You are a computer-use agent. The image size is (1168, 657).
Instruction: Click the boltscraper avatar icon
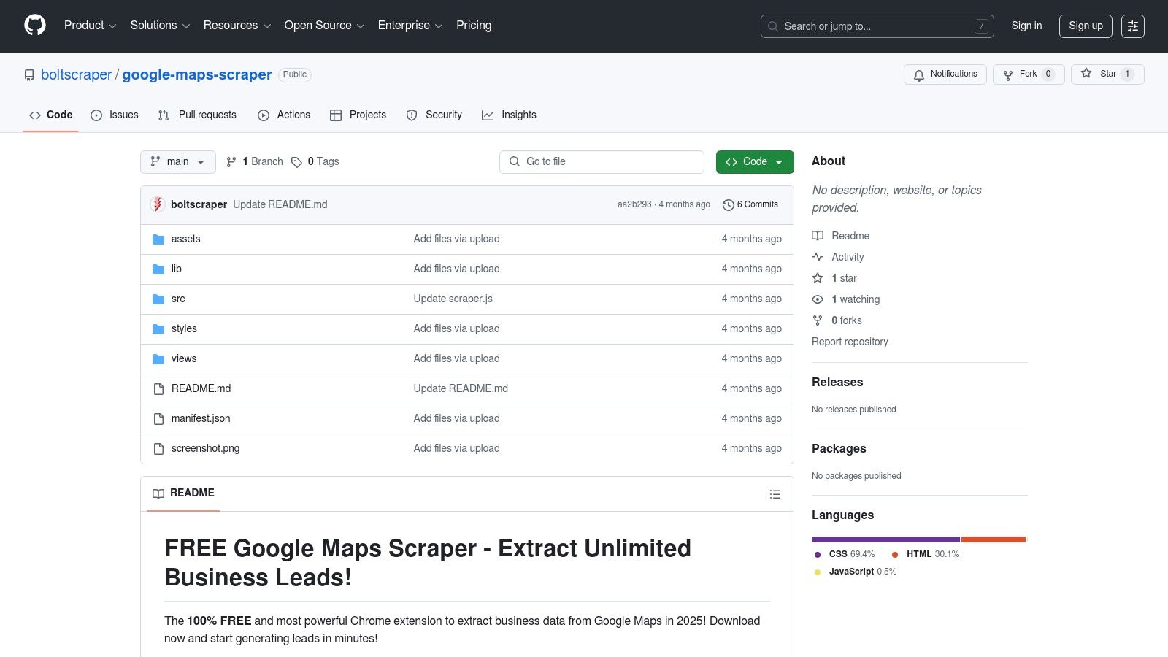tap(157, 204)
